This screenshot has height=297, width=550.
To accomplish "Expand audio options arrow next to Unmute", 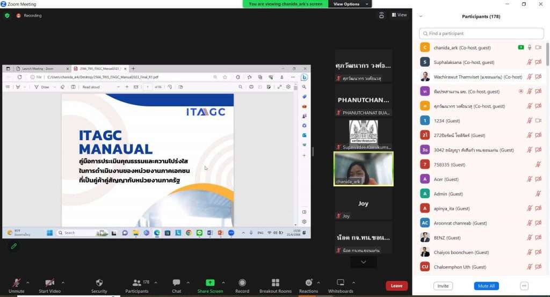I will tap(28, 282).
